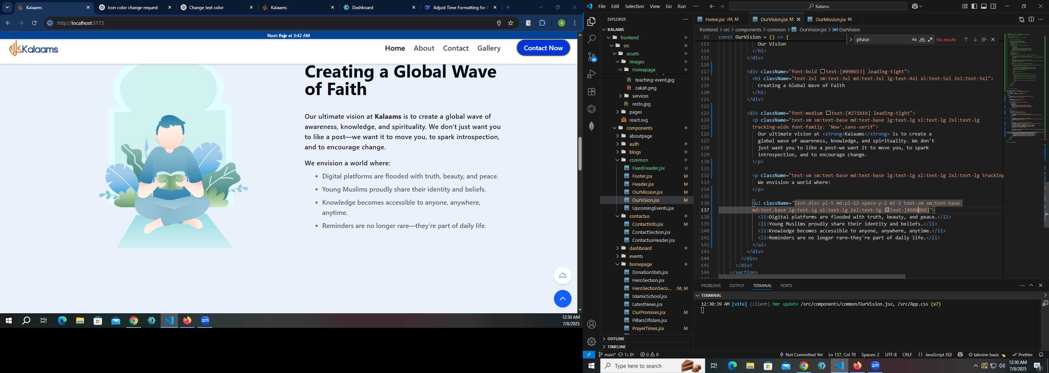Toggle Use Regular Expression in find widget
The height and width of the screenshot is (373, 1049).
pos(930,39)
